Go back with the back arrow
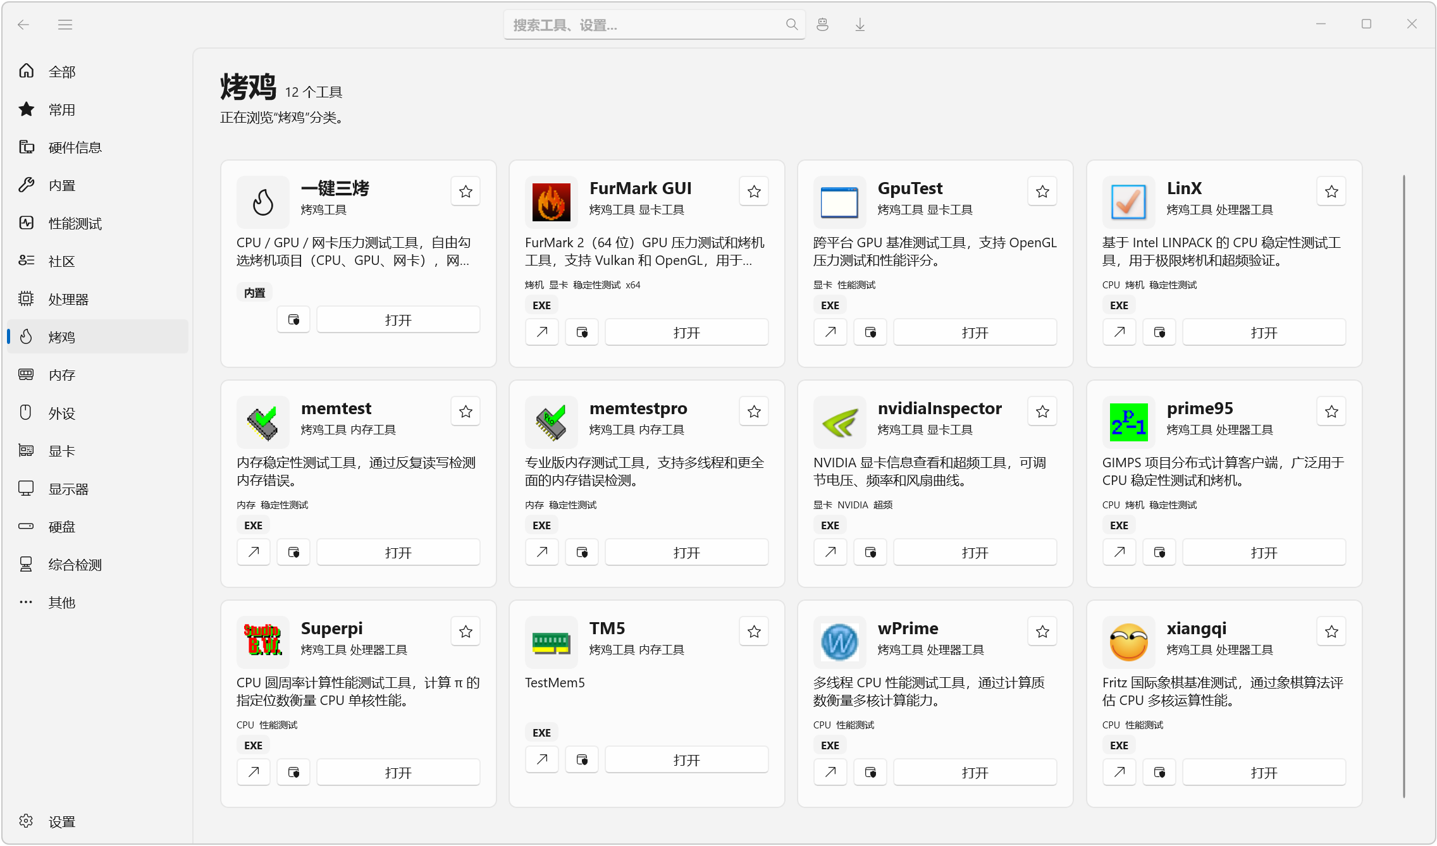Screen dimensions: 1437x846 click(x=23, y=25)
